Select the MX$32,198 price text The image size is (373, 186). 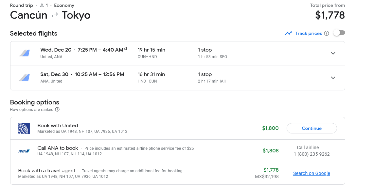267,177
